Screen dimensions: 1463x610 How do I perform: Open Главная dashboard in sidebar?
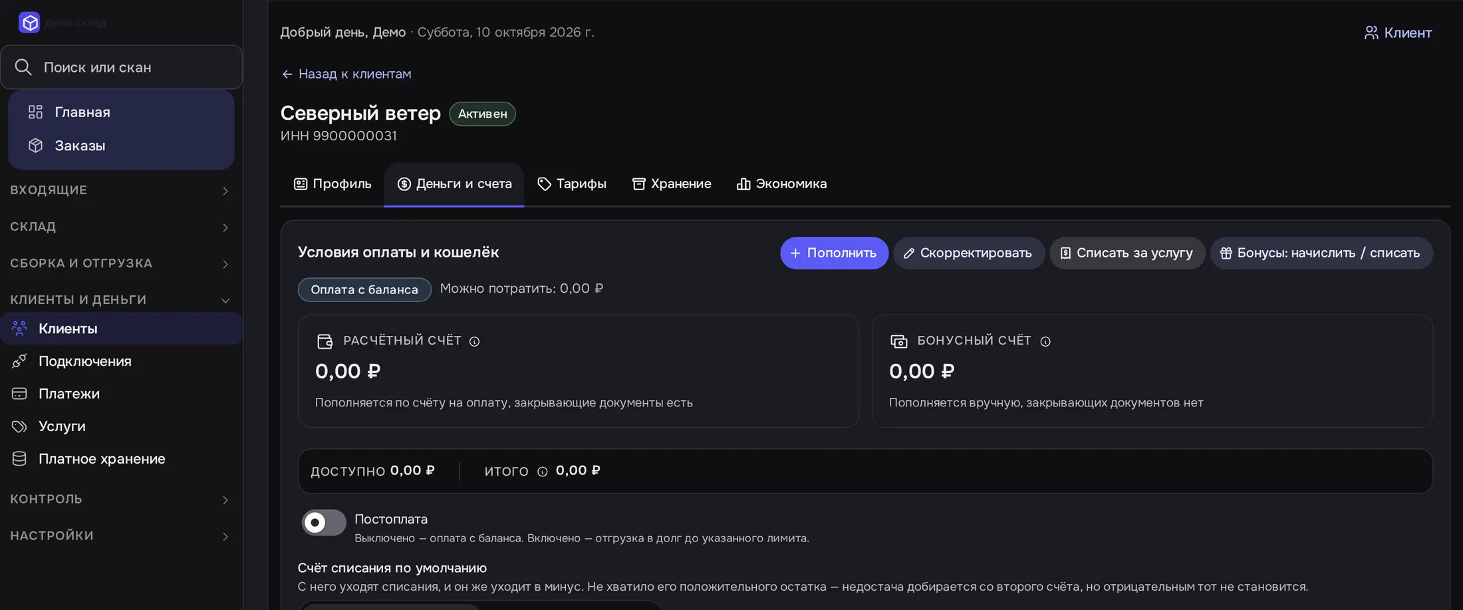(121, 112)
